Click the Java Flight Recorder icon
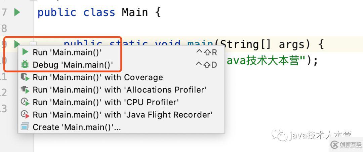Screen dimensions: 363x152 25,115
